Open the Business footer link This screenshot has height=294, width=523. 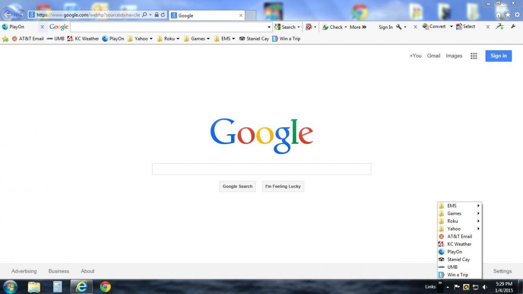(59, 271)
